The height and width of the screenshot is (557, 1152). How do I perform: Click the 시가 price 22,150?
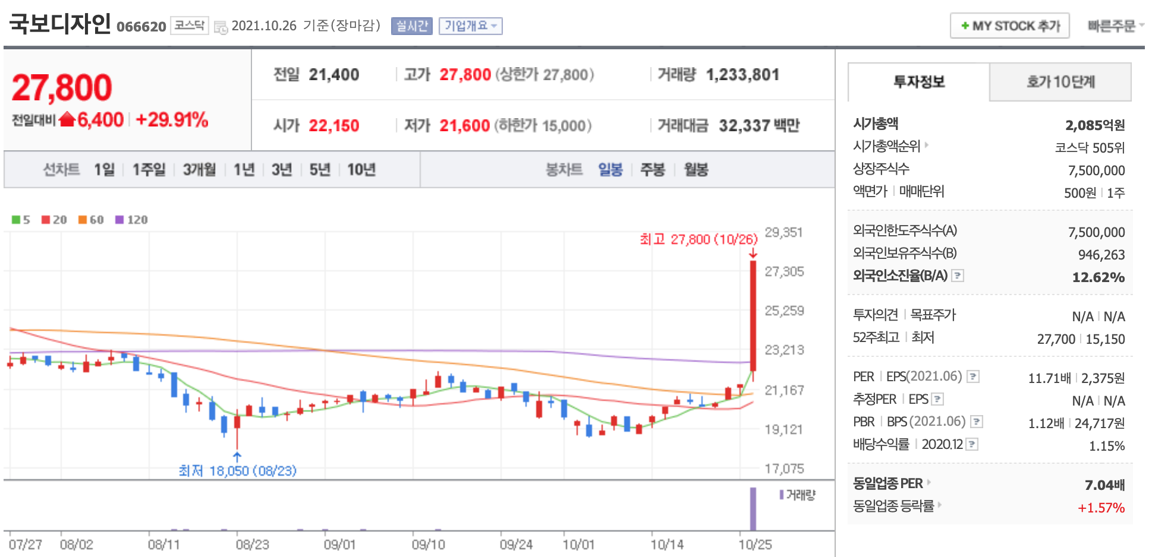[x=334, y=126]
